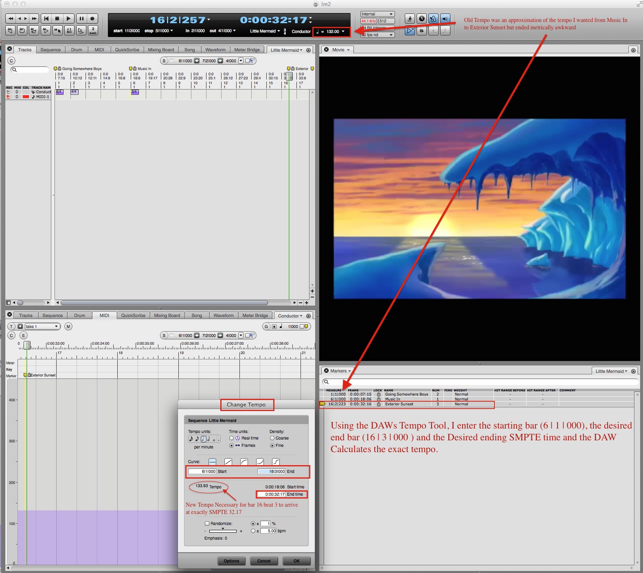643x573 pixels.
Task: Select Fine density option
Action: (x=272, y=446)
